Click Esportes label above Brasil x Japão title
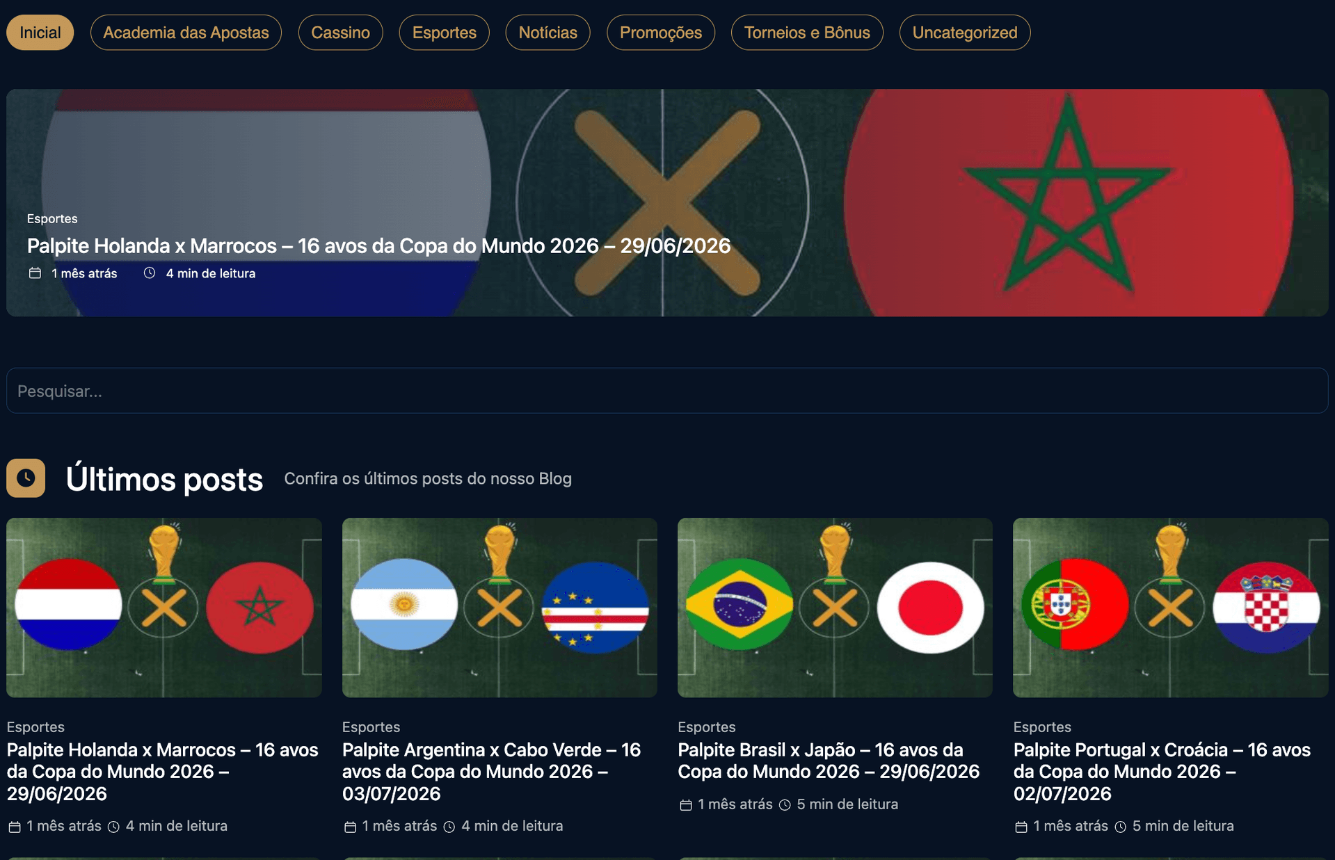Screen dimensions: 1335x860 706,727
